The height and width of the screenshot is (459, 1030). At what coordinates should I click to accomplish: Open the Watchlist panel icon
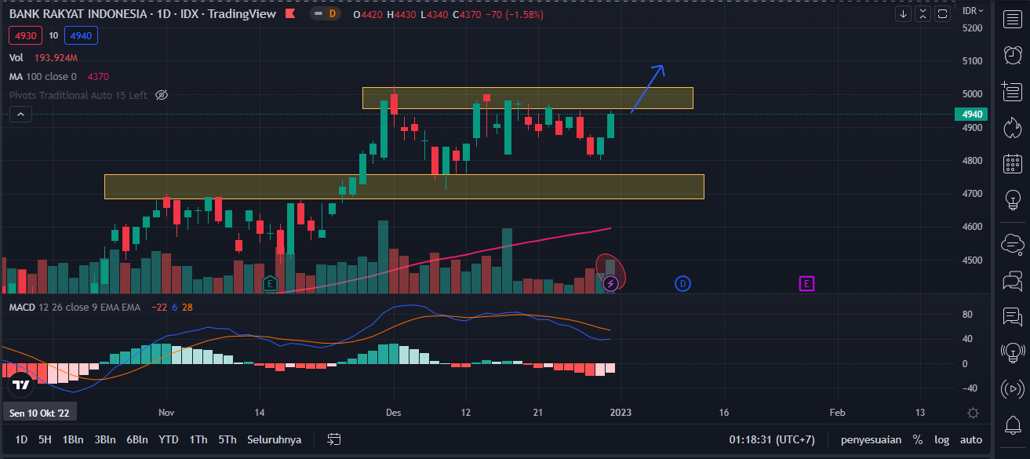[x=1013, y=20]
